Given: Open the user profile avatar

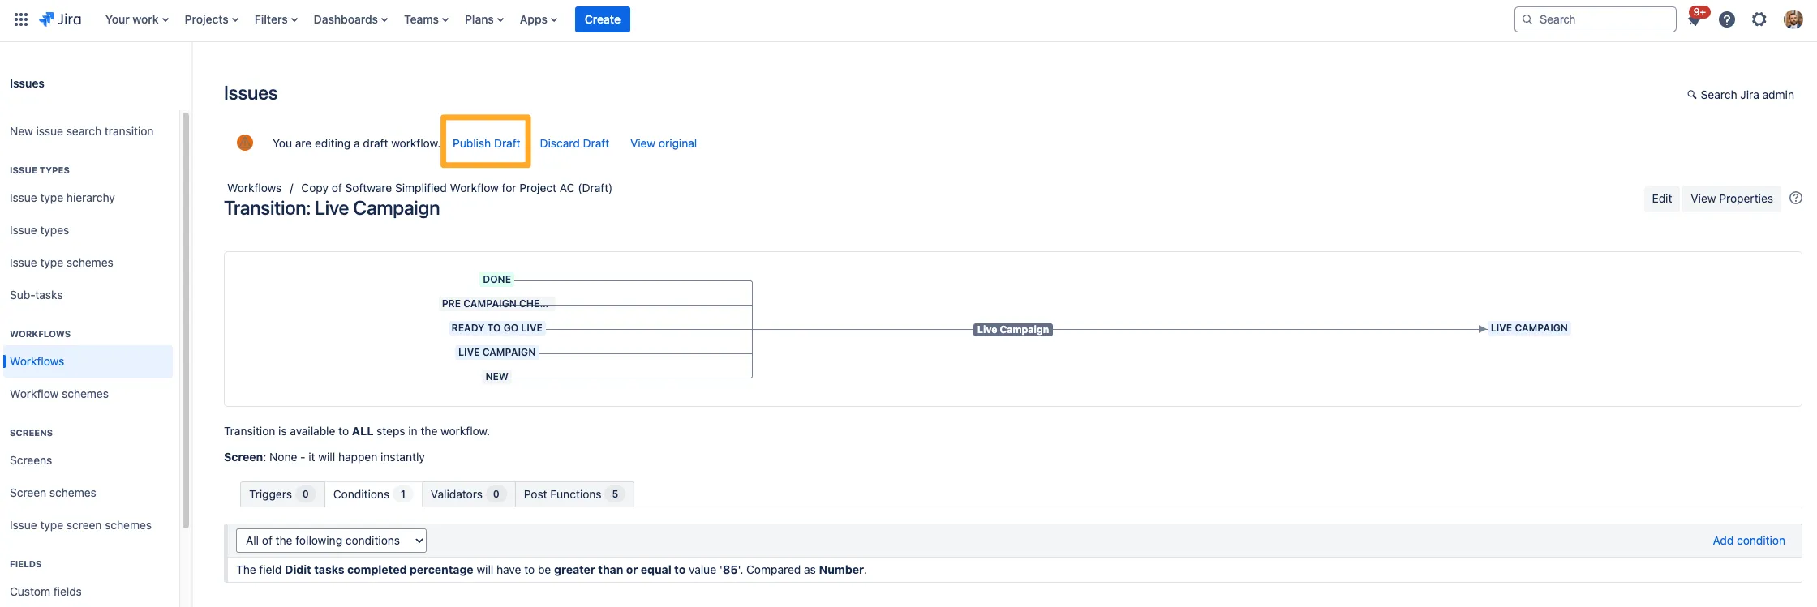Looking at the screenshot, I should coord(1793,19).
